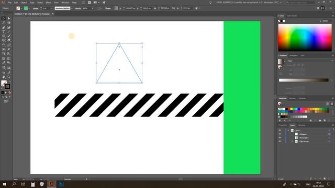
Task: Select the Column Graph tool
Action: pyautogui.click(x=9, y=68)
